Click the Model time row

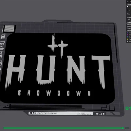pyautogui.click(x=129, y=27)
